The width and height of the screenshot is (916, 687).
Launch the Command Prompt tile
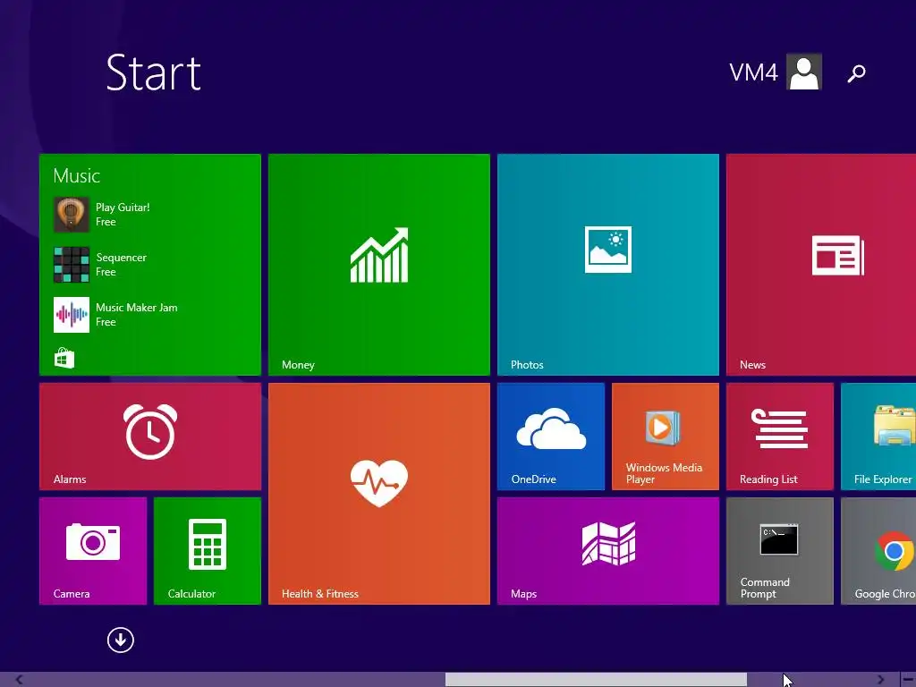pyautogui.click(x=779, y=551)
